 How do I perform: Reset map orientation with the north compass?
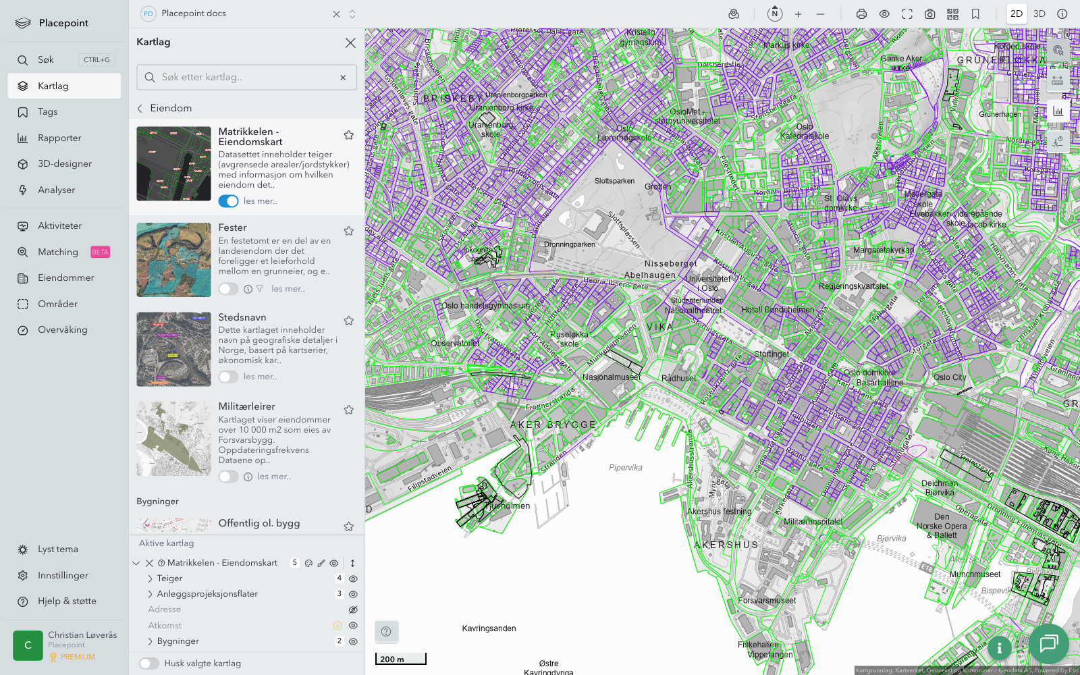pos(775,13)
